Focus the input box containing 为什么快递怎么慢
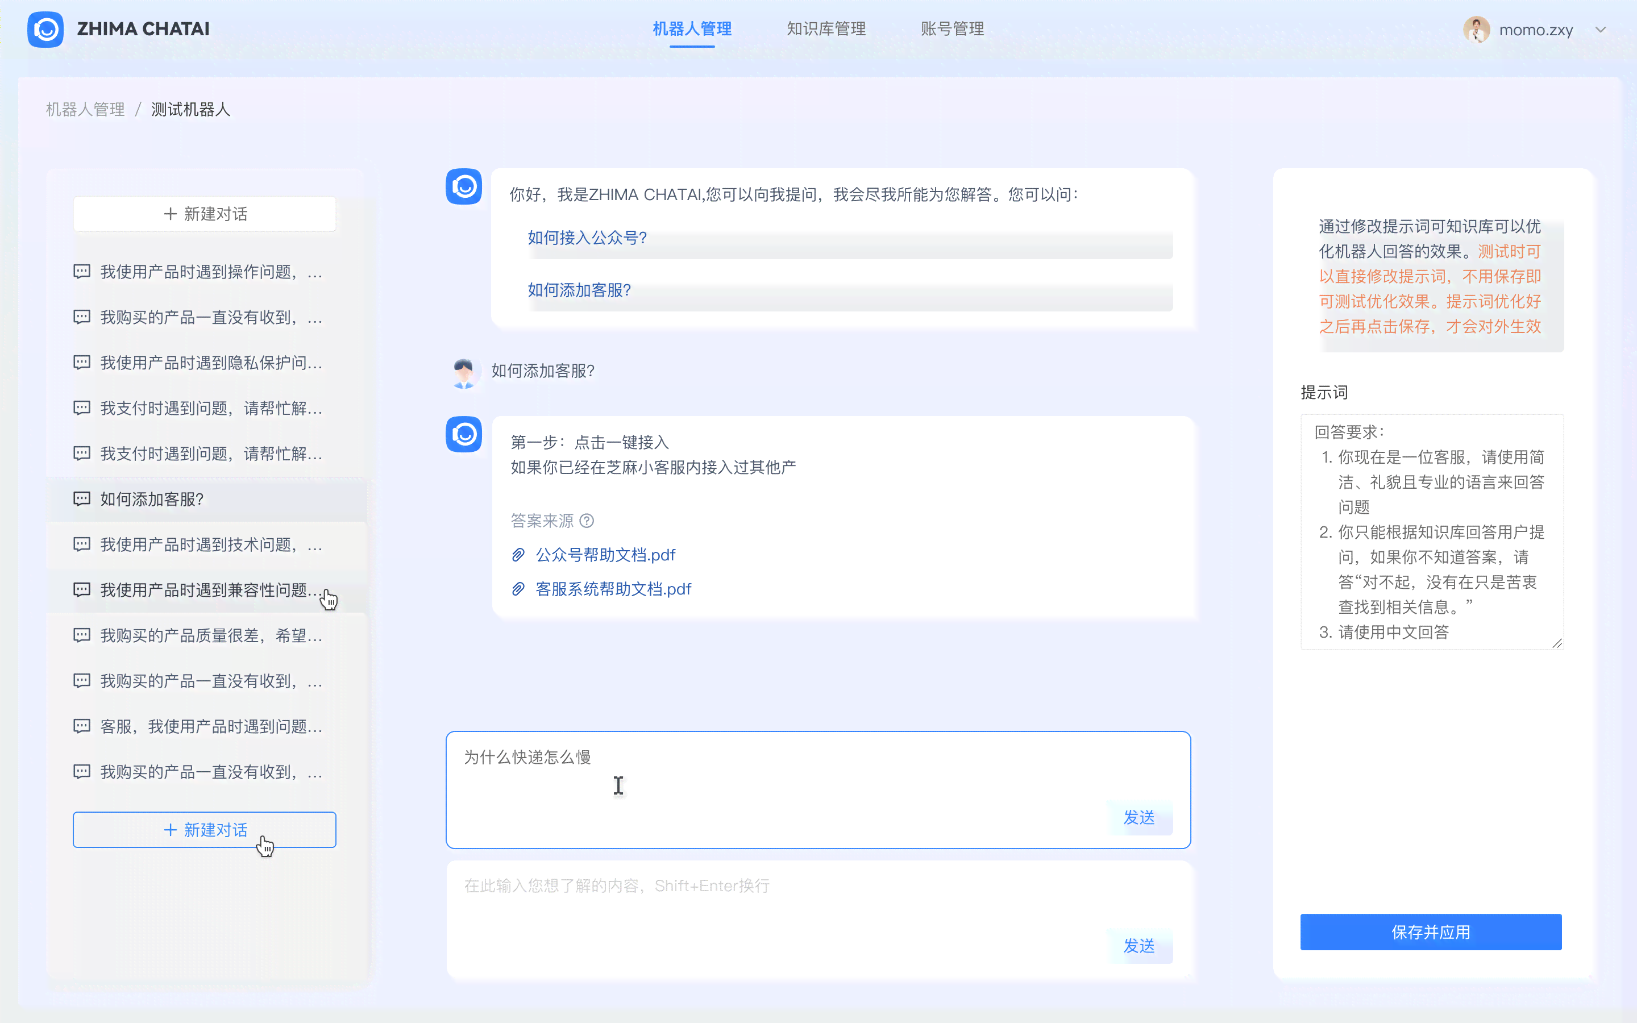The image size is (1637, 1023). [818, 789]
